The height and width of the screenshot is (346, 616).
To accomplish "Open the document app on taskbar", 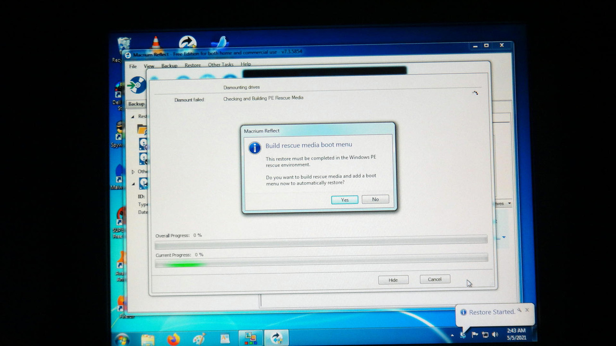I will click(x=225, y=339).
